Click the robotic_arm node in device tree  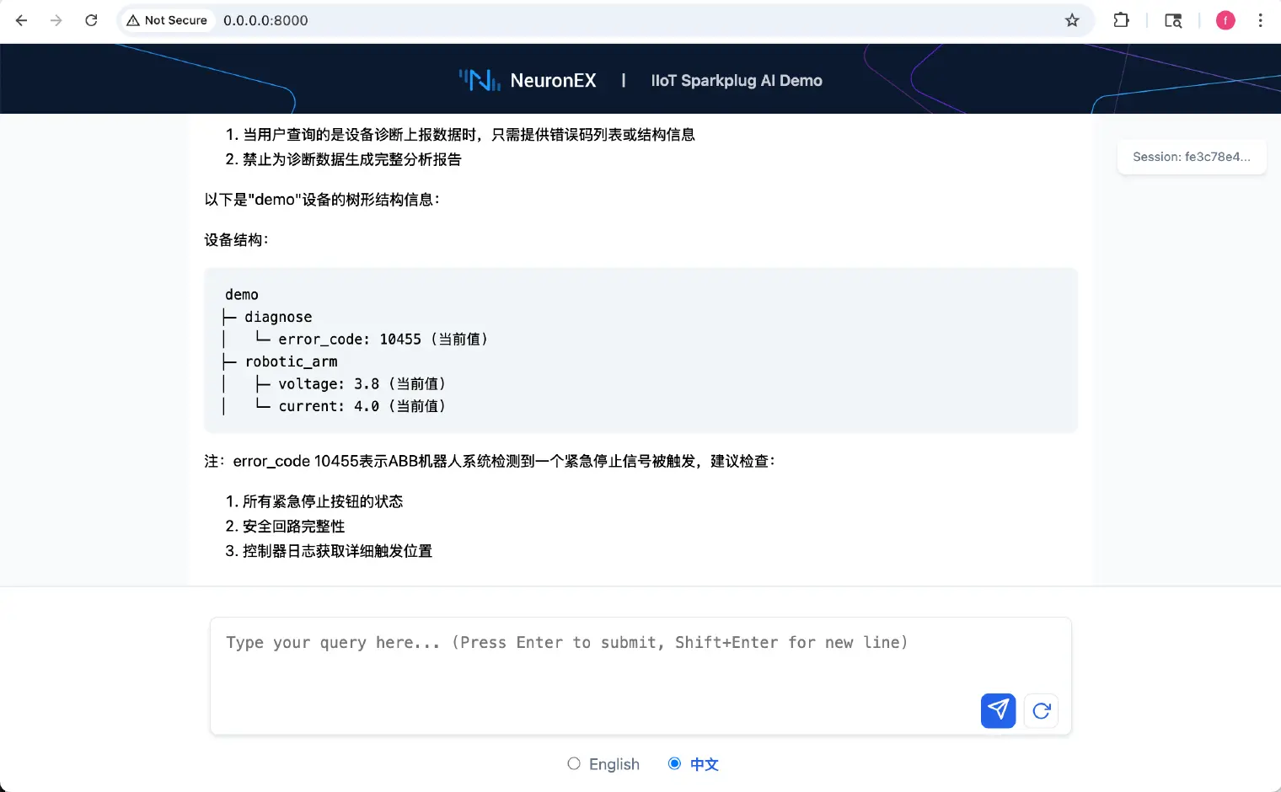click(x=291, y=361)
